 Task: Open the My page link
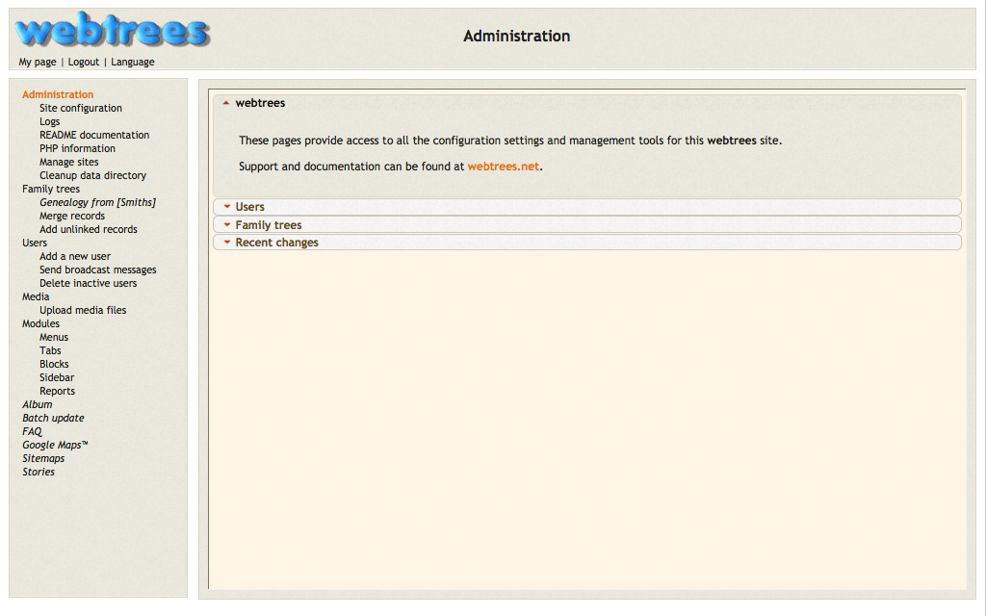pos(38,62)
